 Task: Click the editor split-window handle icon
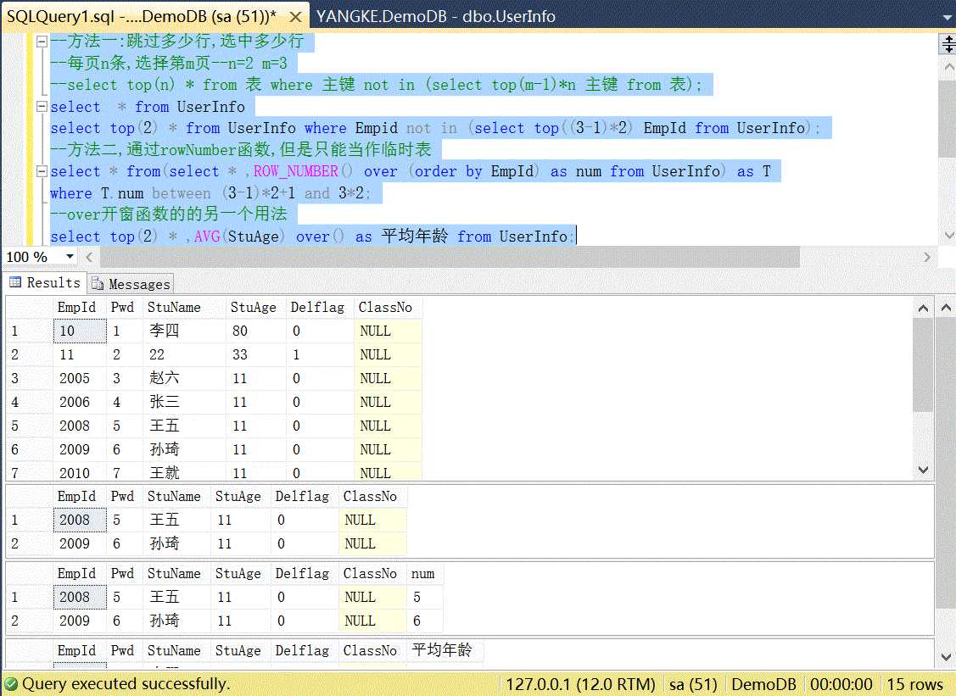(948, 43)
